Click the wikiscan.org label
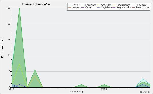Viewport: 153px width, 94px height. tap(76, 92)
